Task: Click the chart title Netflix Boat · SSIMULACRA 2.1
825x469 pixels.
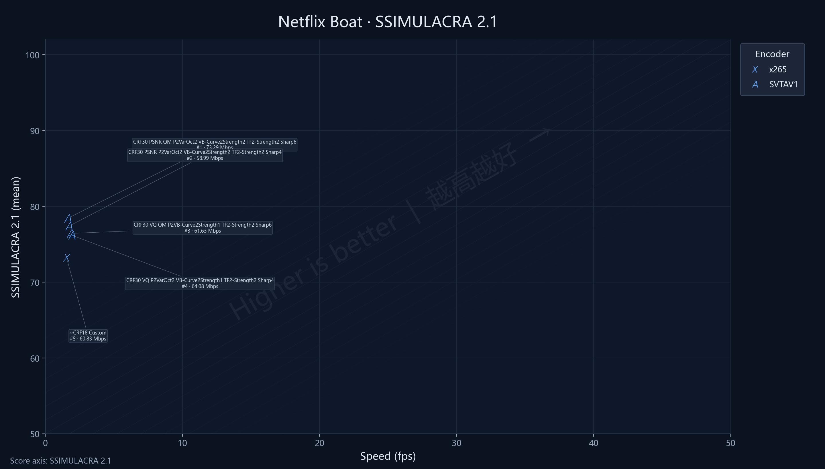Action: point(388,21)
